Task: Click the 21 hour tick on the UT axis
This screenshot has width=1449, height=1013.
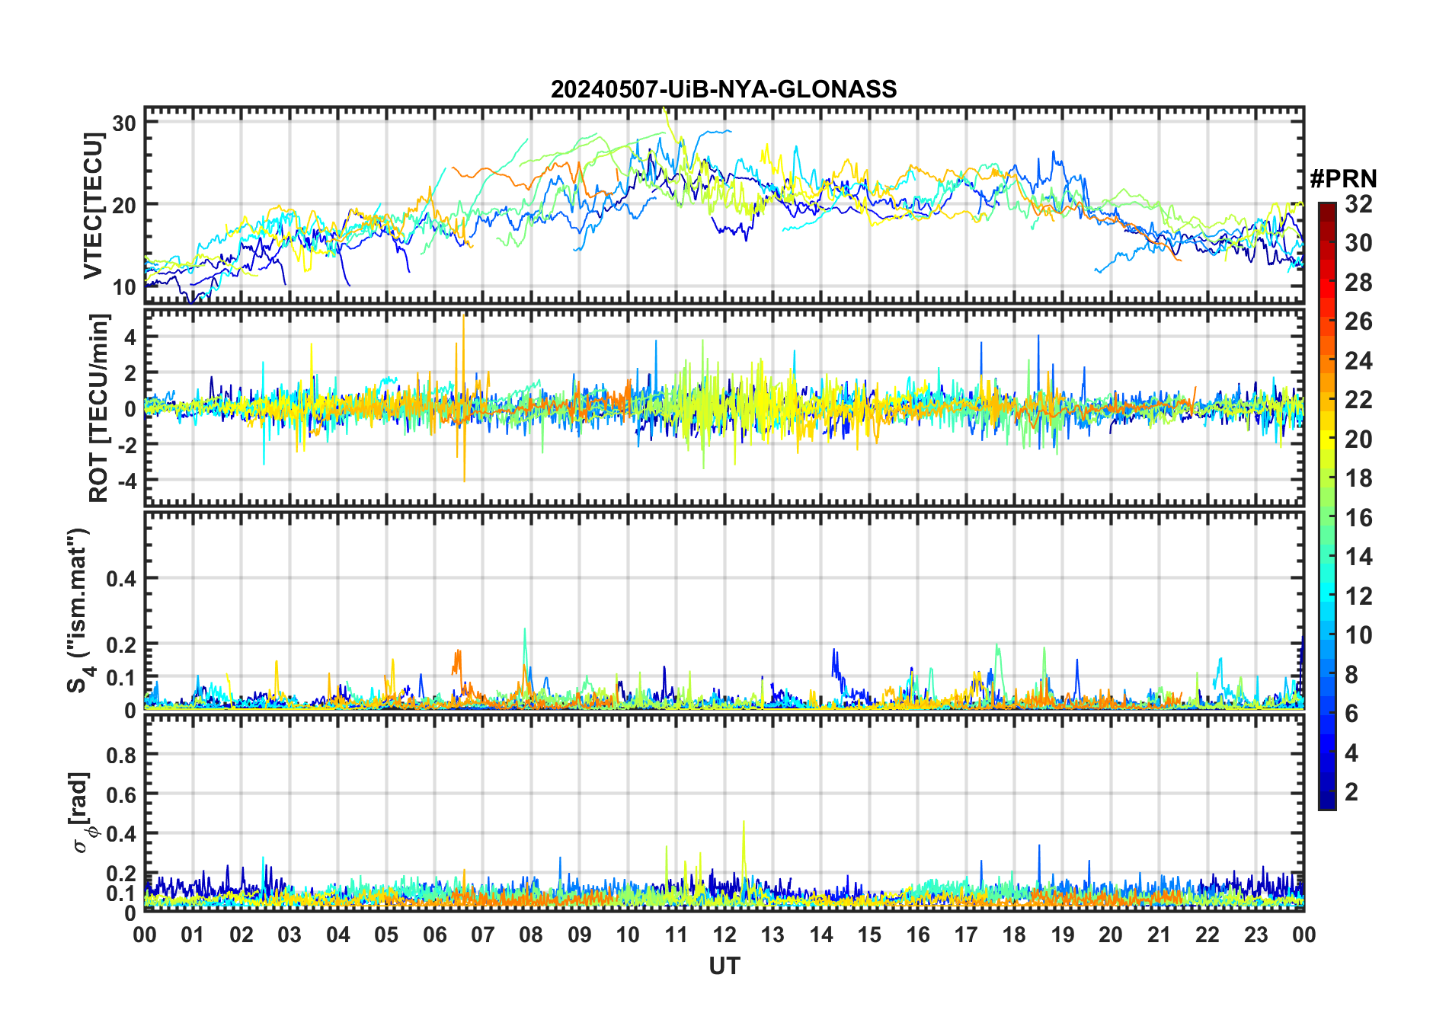Action: [x=1160, y=935]
